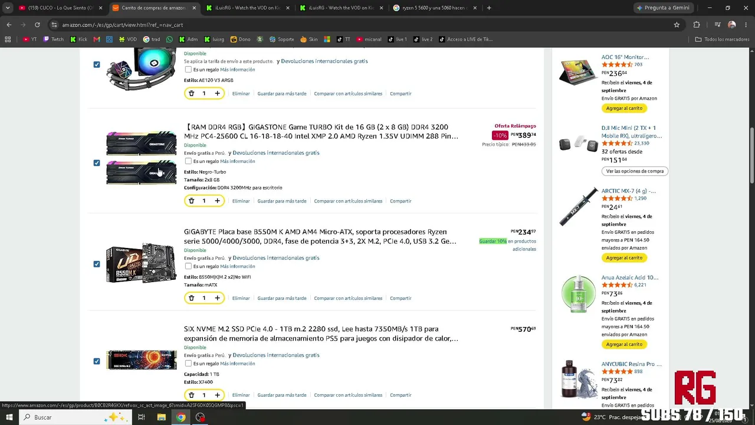Switch to the ryzen 5 5600 Google tab

(434, 8)
